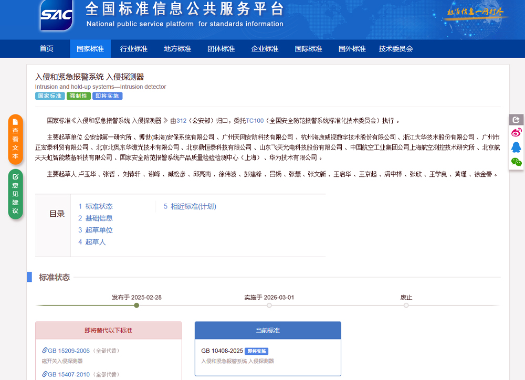Click the 实施于 2026-03-01 timeline marker
Viewport: 525px width, 380px height.
[x=269, y=305]
